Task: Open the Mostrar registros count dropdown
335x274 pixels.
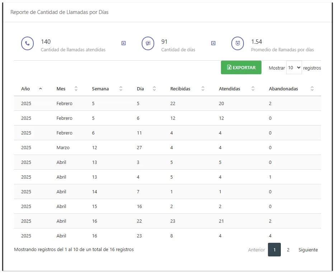Action: [x=294, y=67]
